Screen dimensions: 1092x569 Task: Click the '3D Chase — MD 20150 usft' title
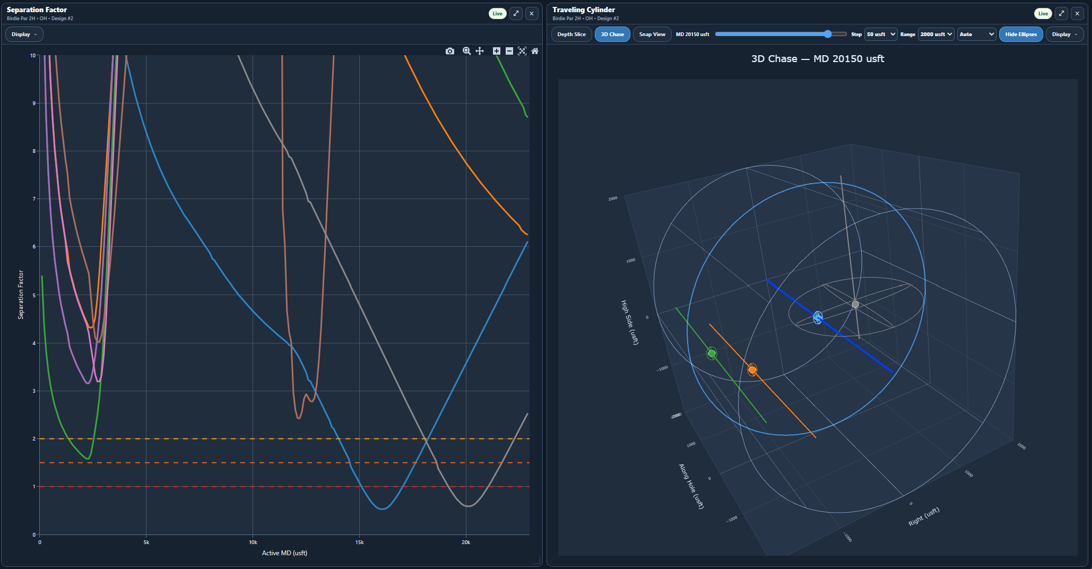point(818,59)
